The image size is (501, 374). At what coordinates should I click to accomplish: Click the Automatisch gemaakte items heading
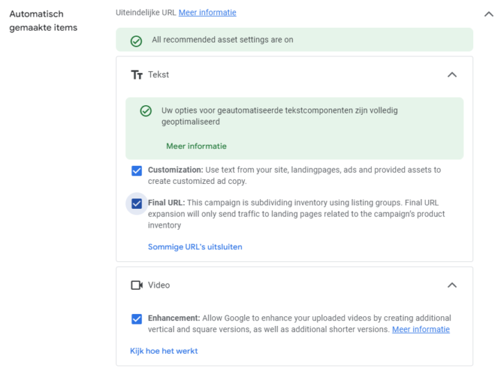[x=43, y=21]
